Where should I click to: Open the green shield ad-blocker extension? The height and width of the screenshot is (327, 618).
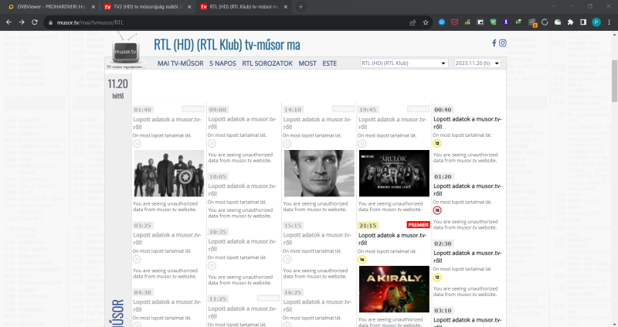tap(493, 22)
